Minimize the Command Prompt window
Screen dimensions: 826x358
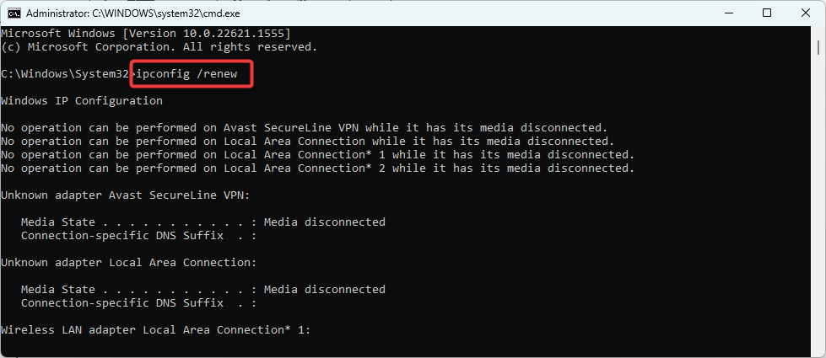(x=730, y=13)
